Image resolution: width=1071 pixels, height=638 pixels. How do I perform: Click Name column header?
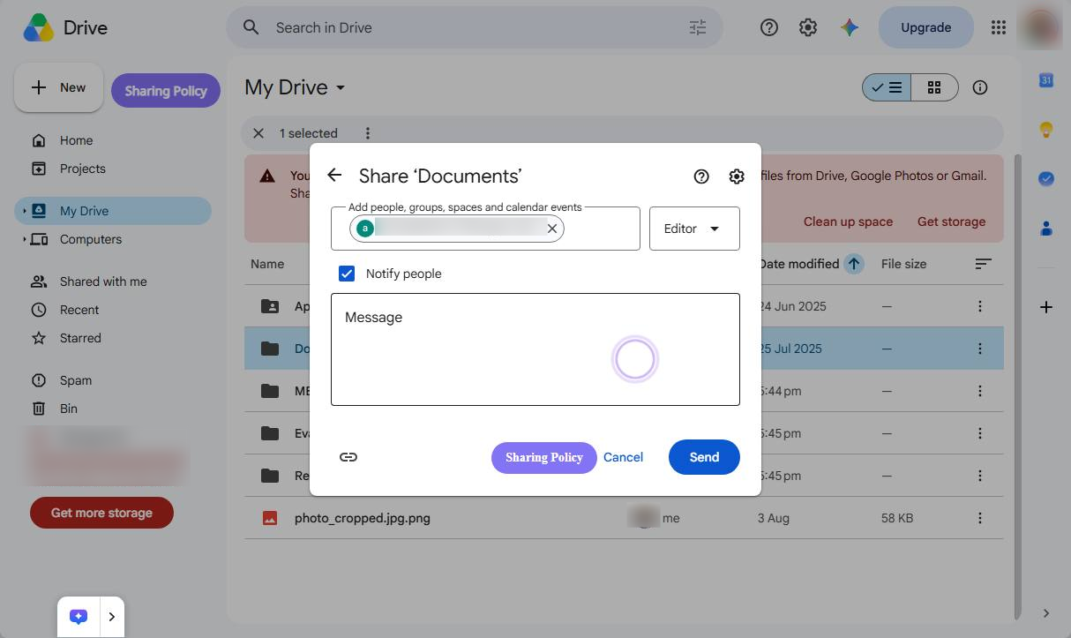pos(267,264)
